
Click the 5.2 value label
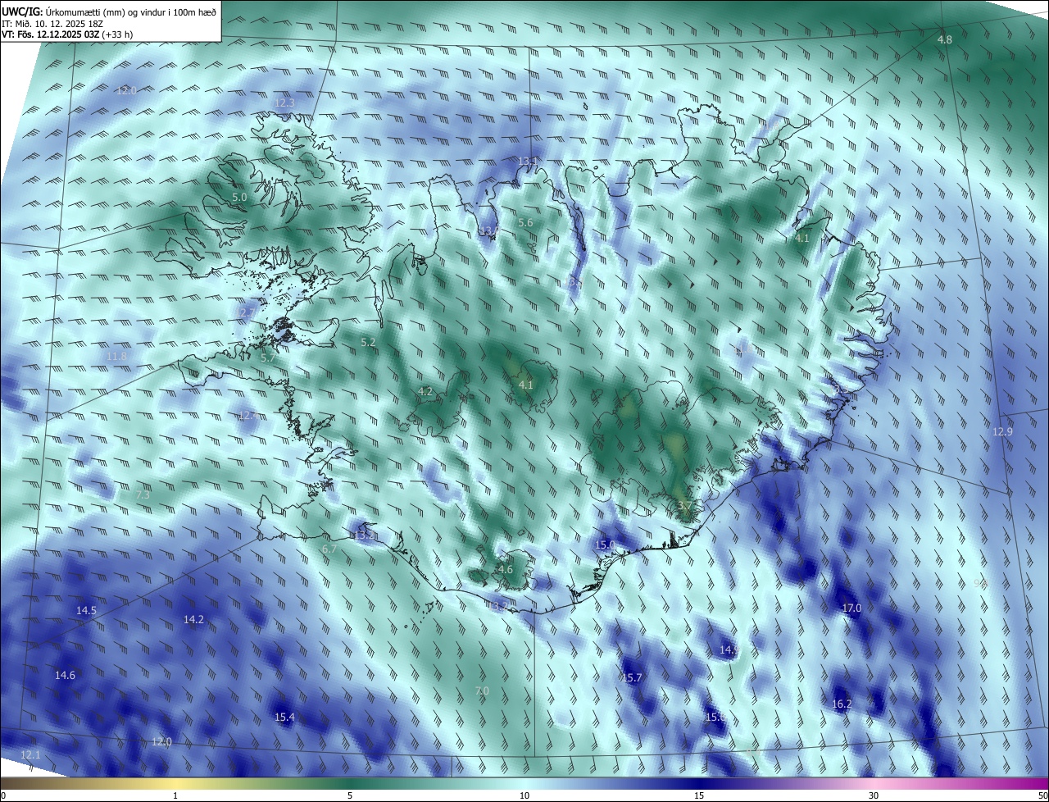pyautogui.click(x=369, y=342)
